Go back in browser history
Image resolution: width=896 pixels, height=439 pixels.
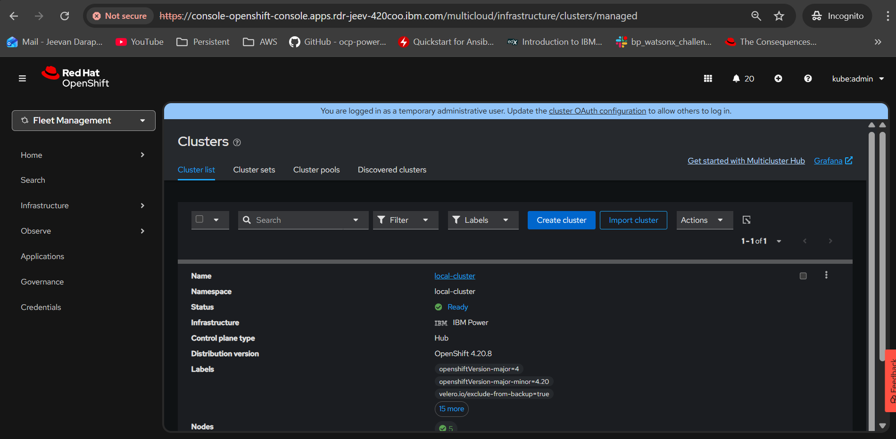[14, 16]
